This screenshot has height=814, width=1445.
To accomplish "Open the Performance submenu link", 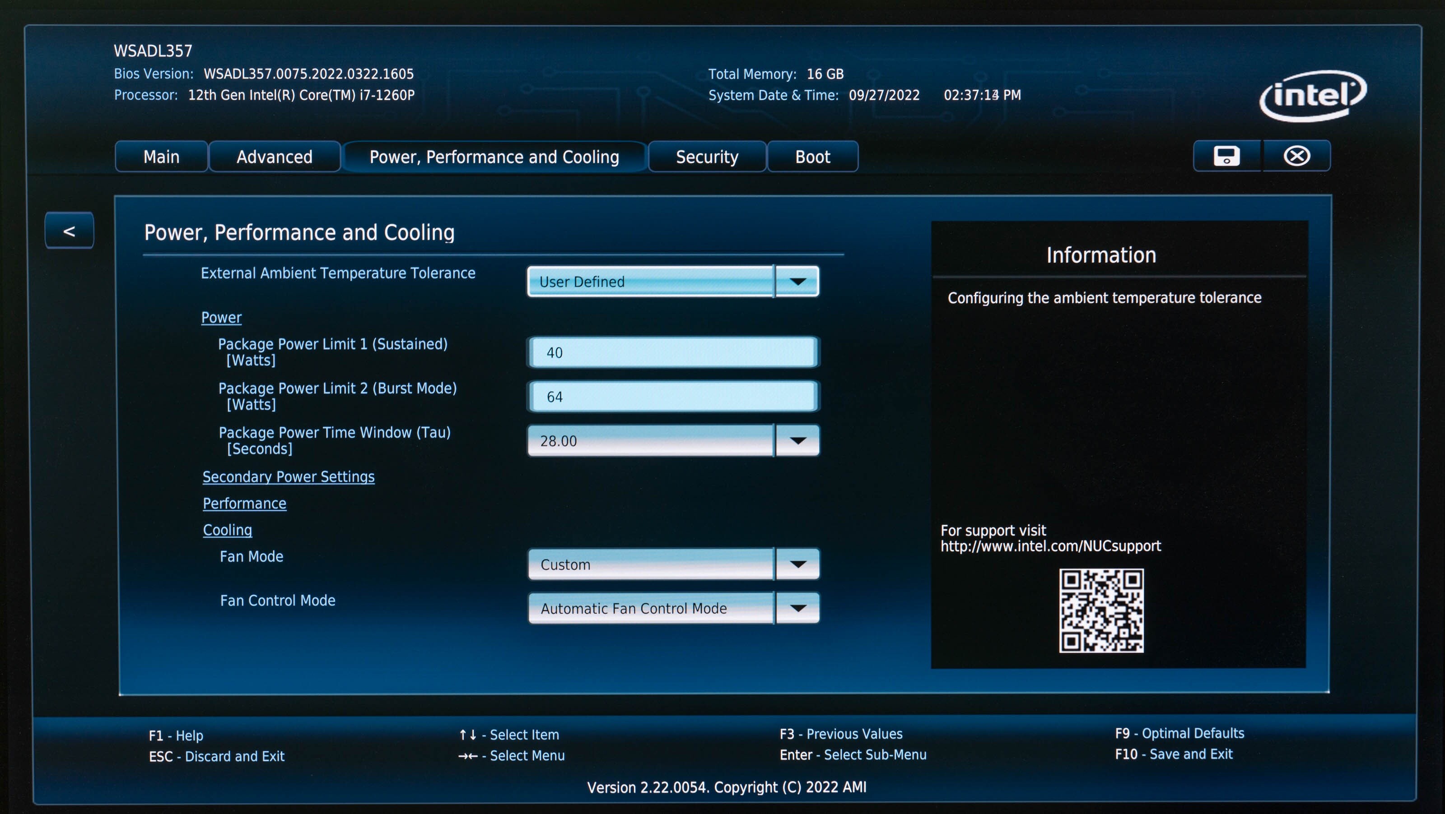I will click(245, 504).
